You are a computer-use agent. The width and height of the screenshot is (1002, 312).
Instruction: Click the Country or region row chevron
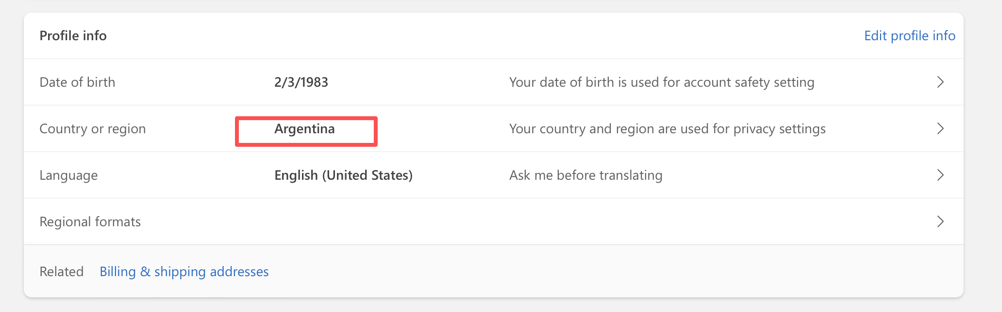[940, 128]
